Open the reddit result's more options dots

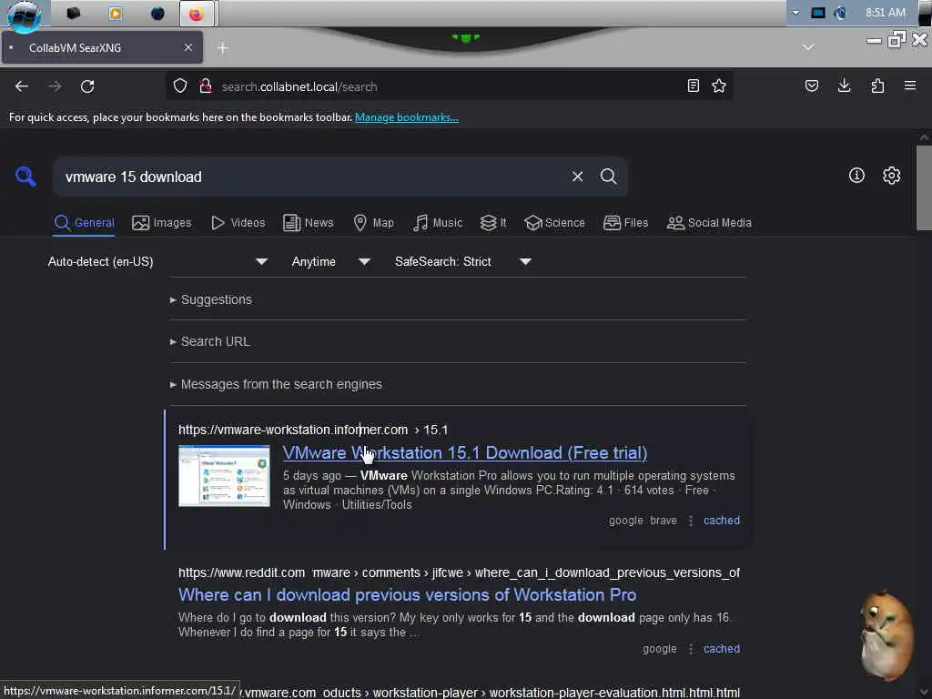point(691,649)
